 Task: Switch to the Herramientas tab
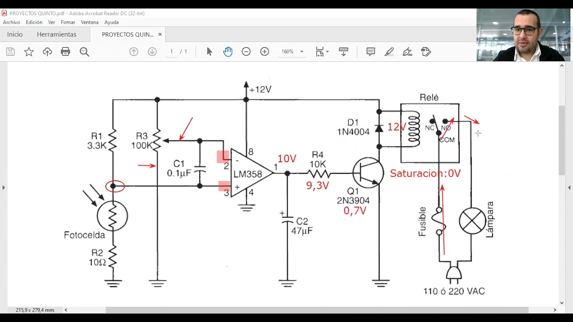(x=56, y=34)
